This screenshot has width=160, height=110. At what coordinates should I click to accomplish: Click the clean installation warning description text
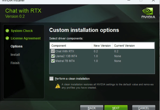coord(108,86)
